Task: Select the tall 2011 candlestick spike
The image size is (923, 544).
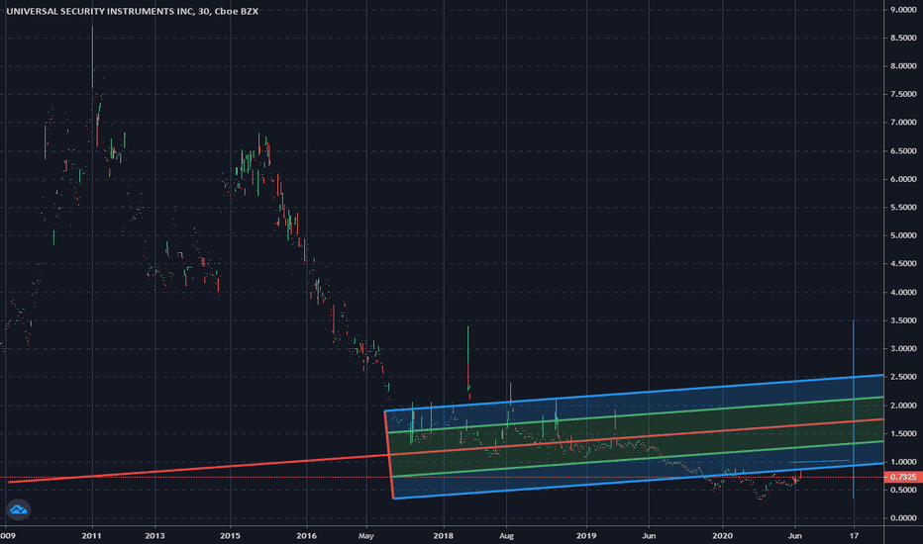Action: tap(92, 55)
